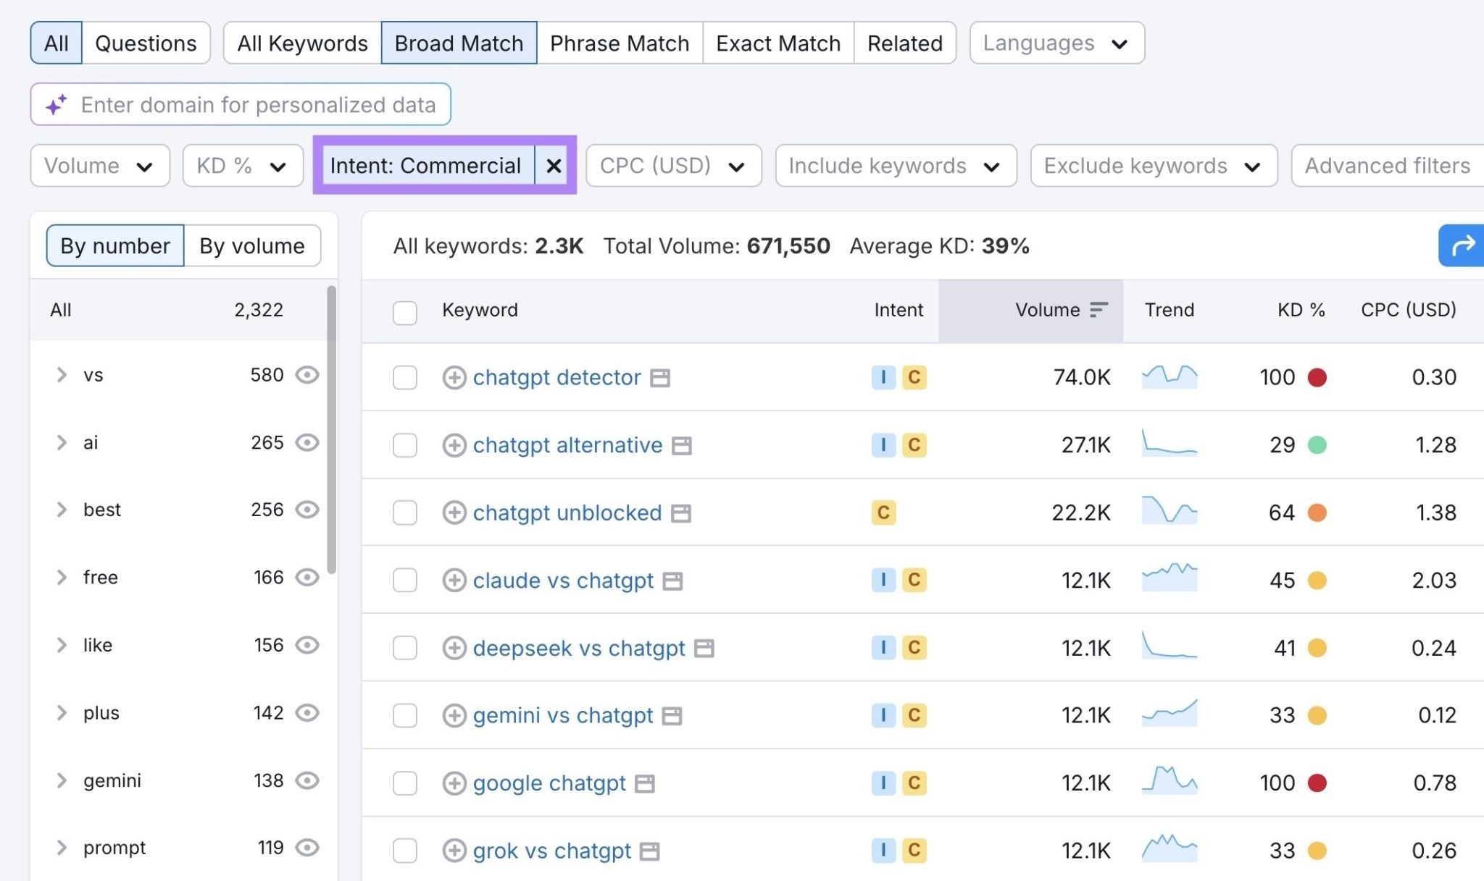Click the C intent badge for chatgpt unblocked
This screenshot has height=881, width=1484.
pos(883,513)
